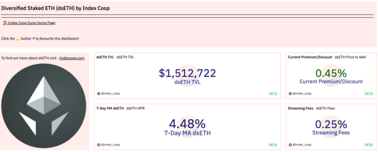Image resolution: width=378 pixels, height=152 pixels.
Task: Click the 4d refresh badge on 7-Day MA card
Action: click(x=273, y=145)
